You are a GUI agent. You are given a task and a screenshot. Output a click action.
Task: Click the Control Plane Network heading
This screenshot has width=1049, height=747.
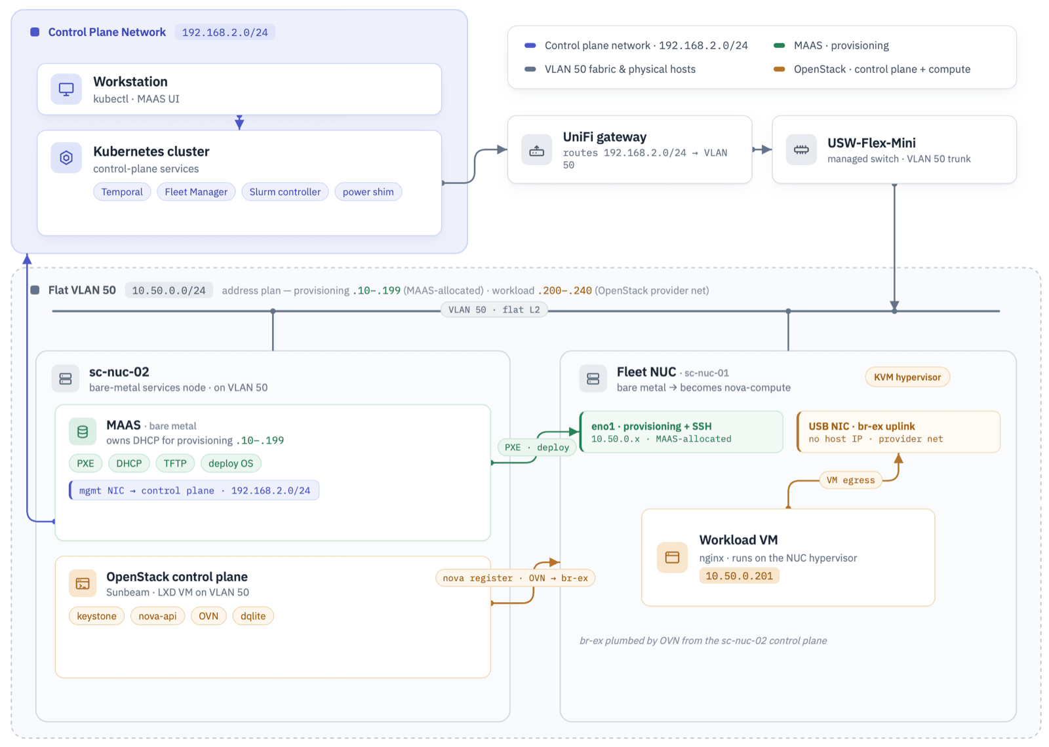coord(107,32)
